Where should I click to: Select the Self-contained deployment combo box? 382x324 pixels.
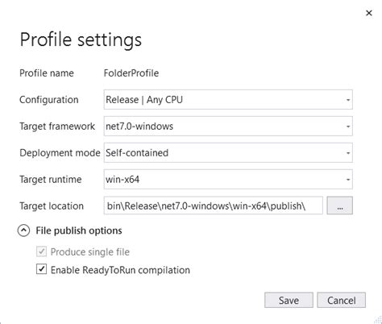[x=228, y=153]
